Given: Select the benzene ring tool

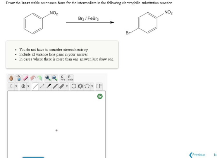Looking at the screenshot, I should [81, 86].
